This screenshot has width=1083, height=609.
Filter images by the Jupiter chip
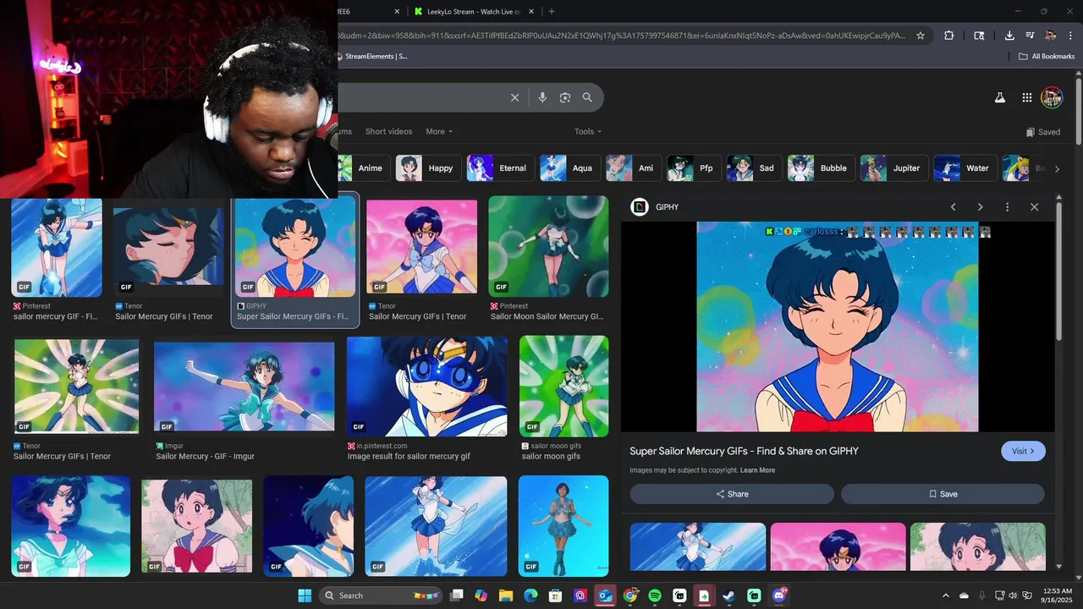(893, 168)
